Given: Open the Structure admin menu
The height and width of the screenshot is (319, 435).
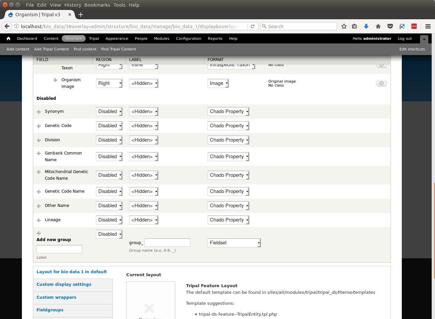Looking at the screenshot, I should click(x=73, y=38).
